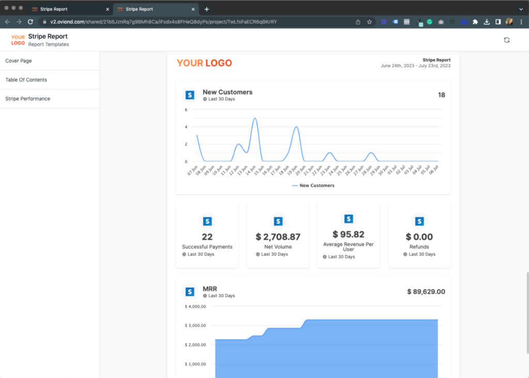This screenshot has width=529, height=378.
Task: Expand the tab search chevron
Action: pos(521,9)
